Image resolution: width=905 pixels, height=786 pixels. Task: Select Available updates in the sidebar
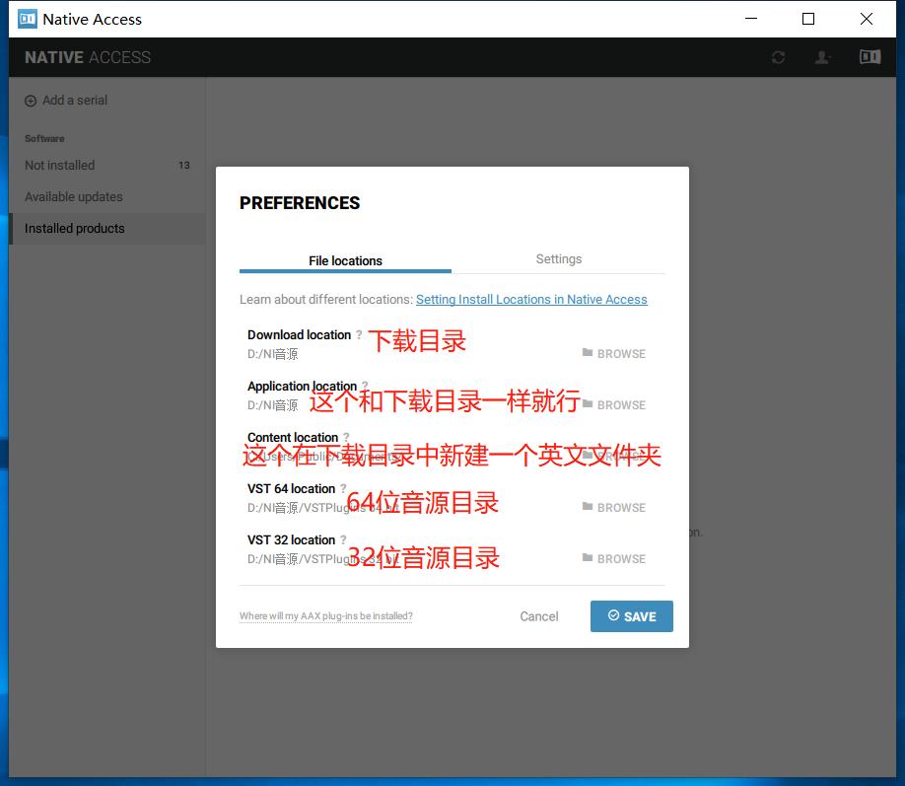pos(73,196)
